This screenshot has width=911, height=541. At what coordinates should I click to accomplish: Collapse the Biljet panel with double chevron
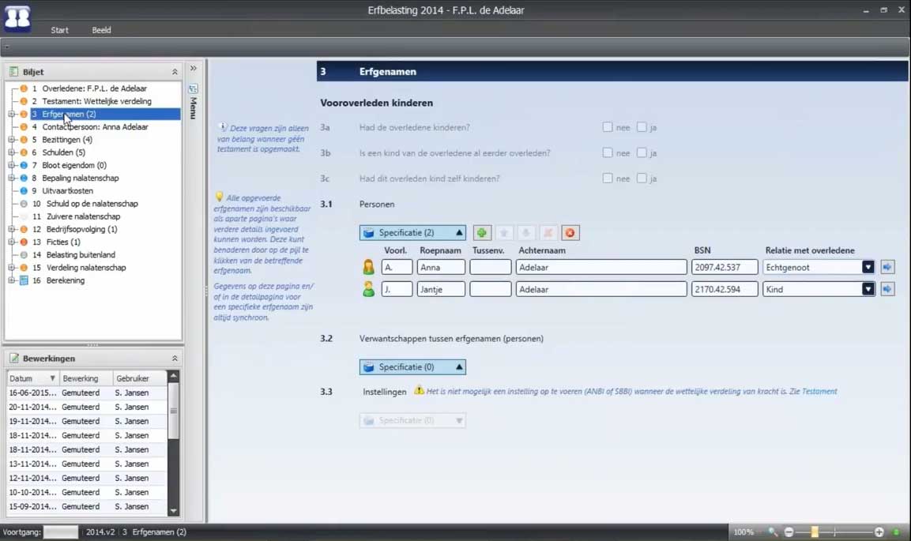(x=175, y=72)
